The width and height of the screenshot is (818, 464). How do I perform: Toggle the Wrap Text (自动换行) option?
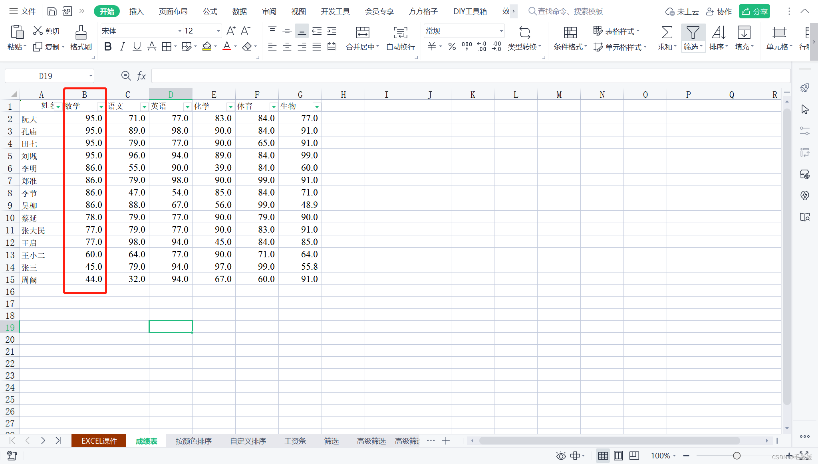[x=400, y=33]
